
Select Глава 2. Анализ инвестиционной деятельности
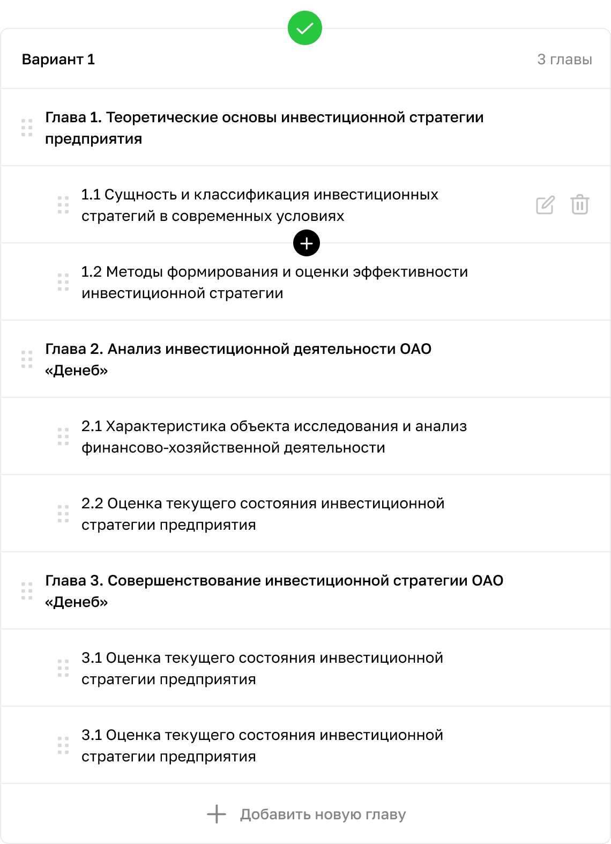pos(238,360)
